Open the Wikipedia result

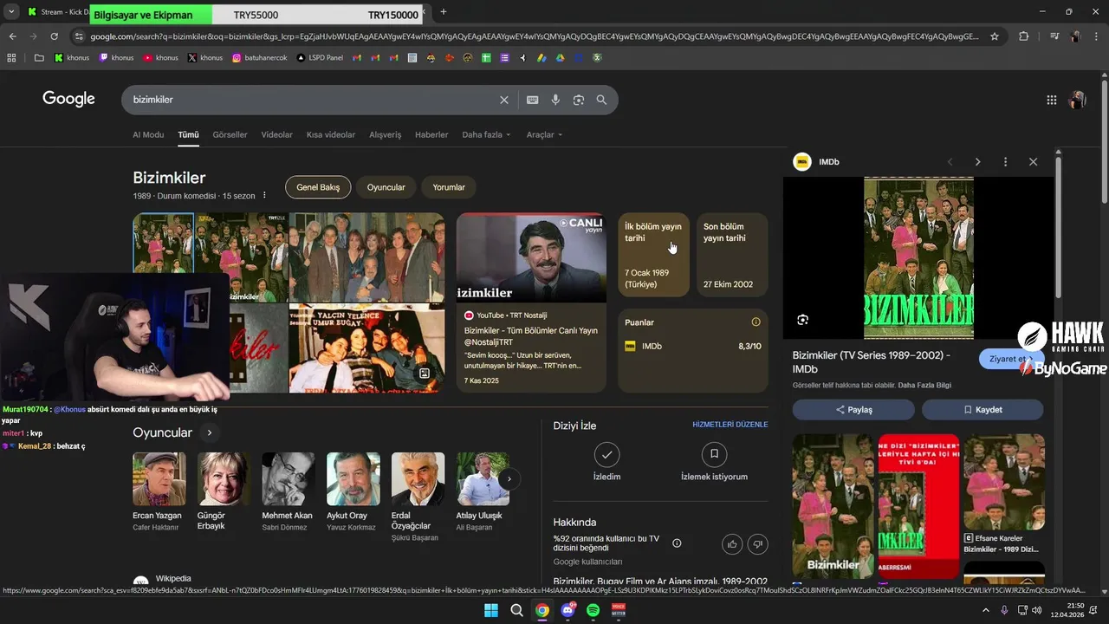tap(172, 579)
